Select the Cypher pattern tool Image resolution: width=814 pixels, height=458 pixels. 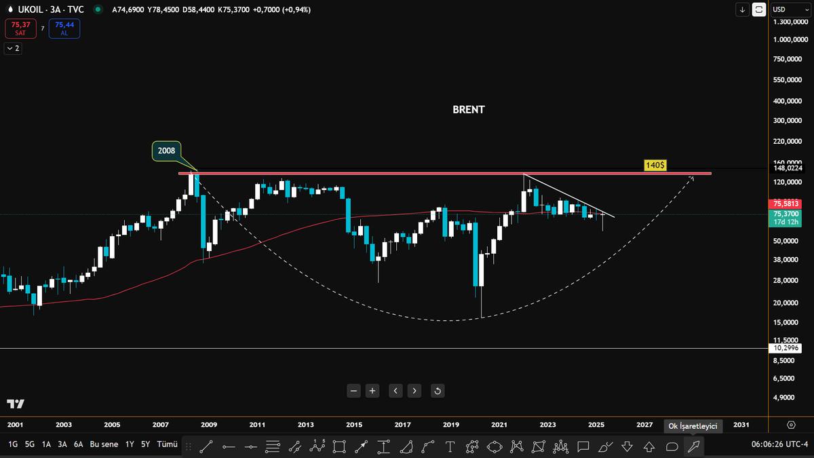[x=539, y=446]
